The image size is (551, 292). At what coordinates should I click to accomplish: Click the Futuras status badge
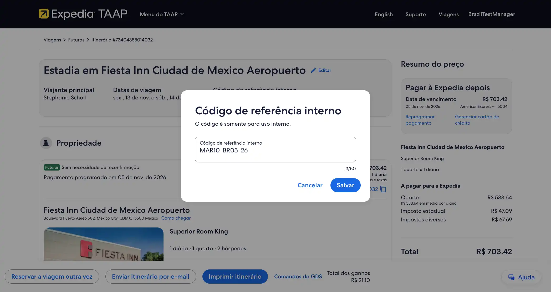pyautogui.click(x=52, y=167)
